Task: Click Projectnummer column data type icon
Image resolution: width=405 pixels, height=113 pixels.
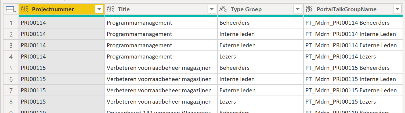Action: coord(24,9)
